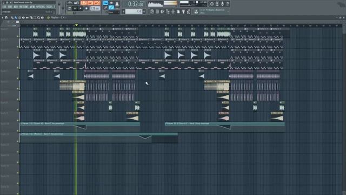Click the 0:32 time display
This screenshot has width=346, height=195.
click(x=136, y=4)
